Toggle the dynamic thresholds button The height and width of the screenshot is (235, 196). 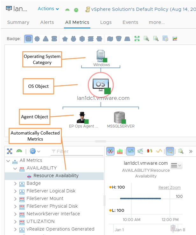point(130,151)
